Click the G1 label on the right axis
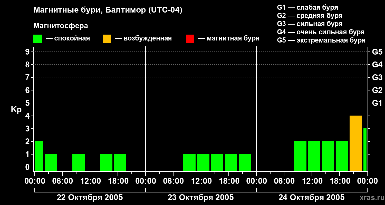The width and height of the screenshot is (385, 205). click(x=377, y=103)
